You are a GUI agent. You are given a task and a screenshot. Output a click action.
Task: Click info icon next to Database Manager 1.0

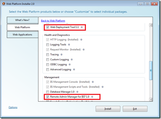pyautogui.click(x=77, y=92)
